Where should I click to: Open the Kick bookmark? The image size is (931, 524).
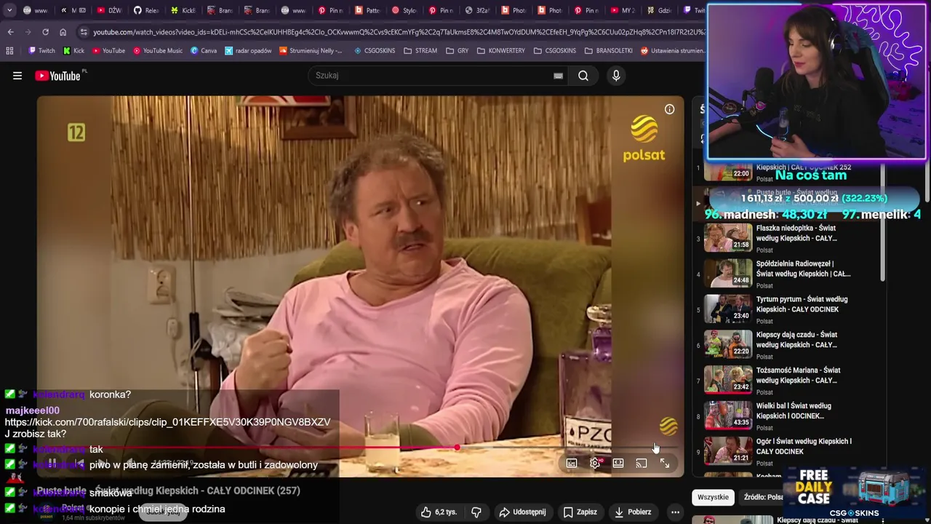pos(73,51)
